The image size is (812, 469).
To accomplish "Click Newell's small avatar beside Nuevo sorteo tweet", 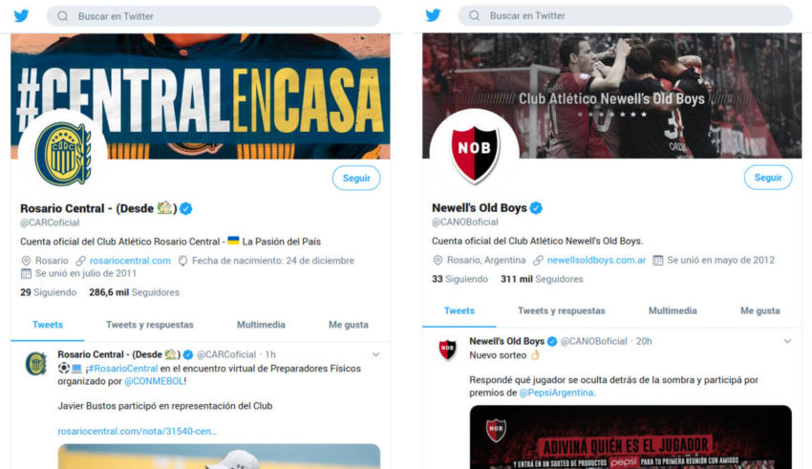I will coord(448,350).
